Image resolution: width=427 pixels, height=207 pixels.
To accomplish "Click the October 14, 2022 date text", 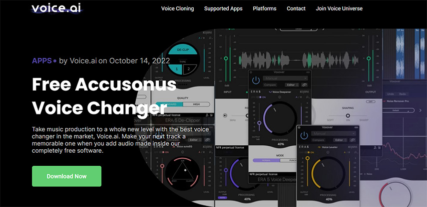I will (x=140, y=61).
